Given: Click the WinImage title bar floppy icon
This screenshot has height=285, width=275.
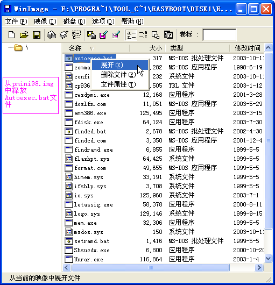Looking at the screenshot, I should 8,9.
